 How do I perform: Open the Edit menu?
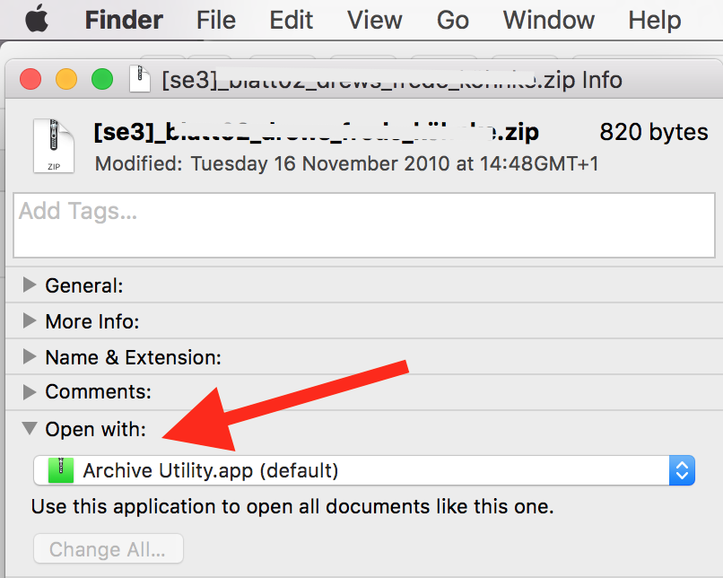click(291, 20)
